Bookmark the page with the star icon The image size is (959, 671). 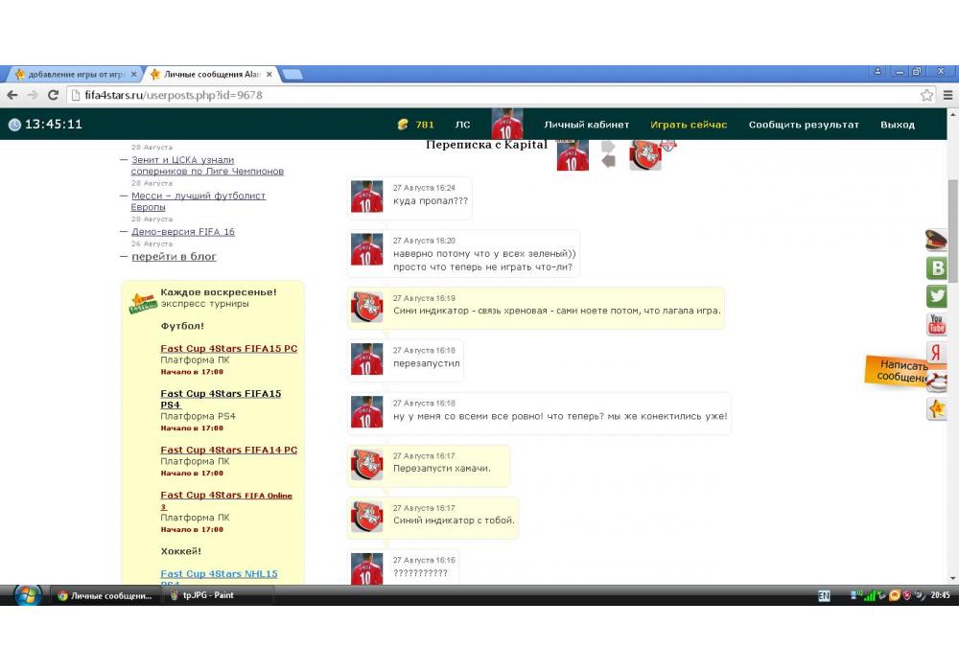pos(926,96)
